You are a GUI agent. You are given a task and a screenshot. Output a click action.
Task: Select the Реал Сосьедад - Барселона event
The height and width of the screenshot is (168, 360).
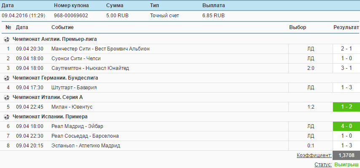click(85, 136)
